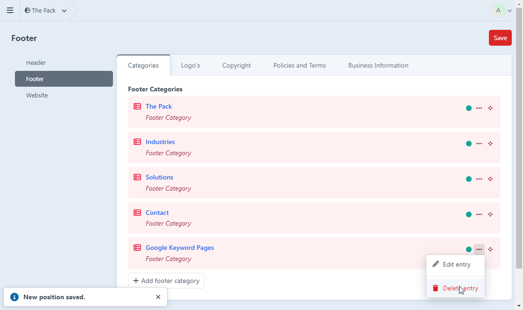Open the hamburger navigation menu
Viewport: 523px width, 310px height.
(10, 10)
